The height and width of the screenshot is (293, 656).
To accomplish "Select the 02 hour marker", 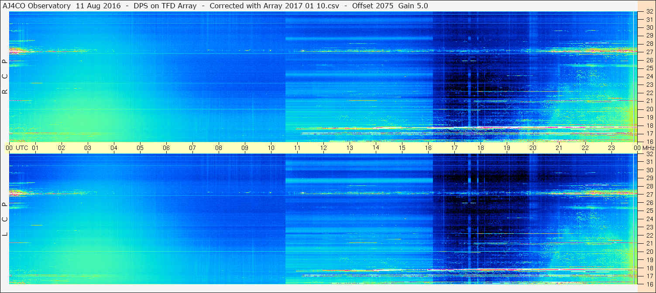I will tap(62, 148).
